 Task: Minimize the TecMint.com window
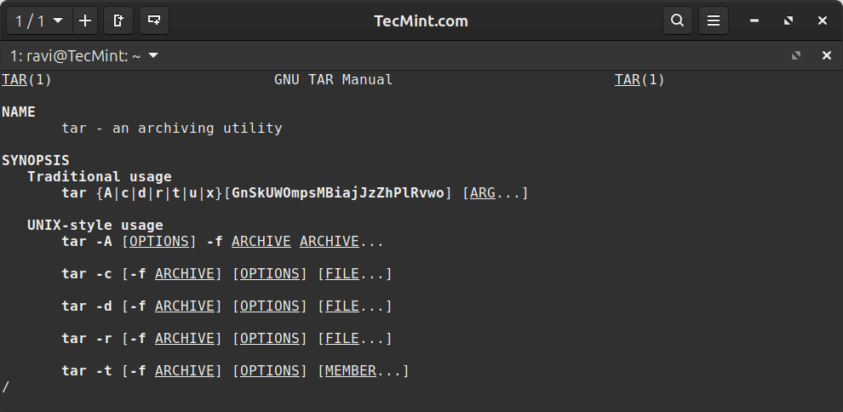pos(754,21)
